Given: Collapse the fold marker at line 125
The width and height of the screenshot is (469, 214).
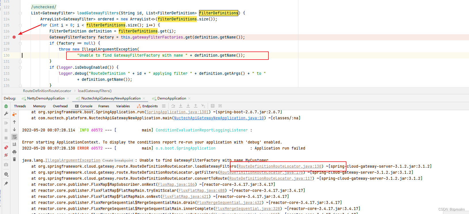Looking at the screenshot, I should click(20, 25).
